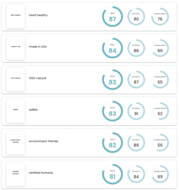
Task: Select the 100% natural thumbnail image
Action: tap(15, 80)
